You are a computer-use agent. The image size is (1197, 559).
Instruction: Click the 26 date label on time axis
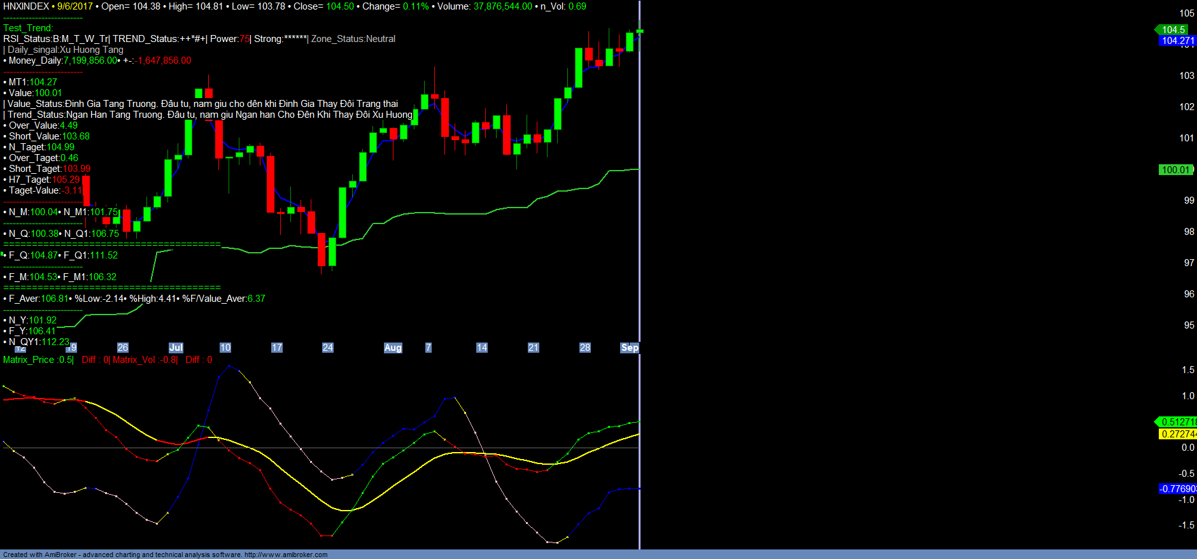[x=123, y=348]
